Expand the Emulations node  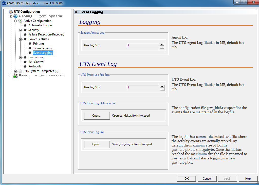point(21,58)
